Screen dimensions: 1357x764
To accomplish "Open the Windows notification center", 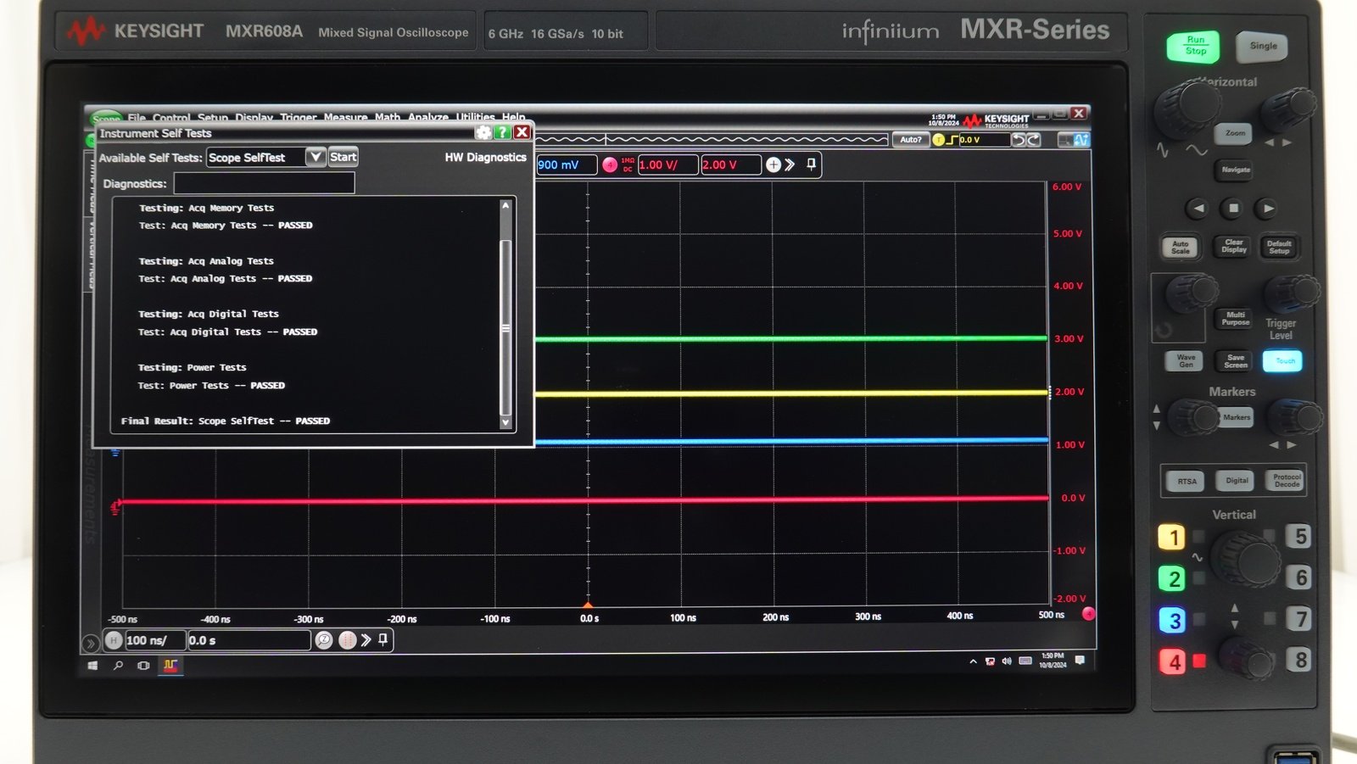I will 1080,661.
